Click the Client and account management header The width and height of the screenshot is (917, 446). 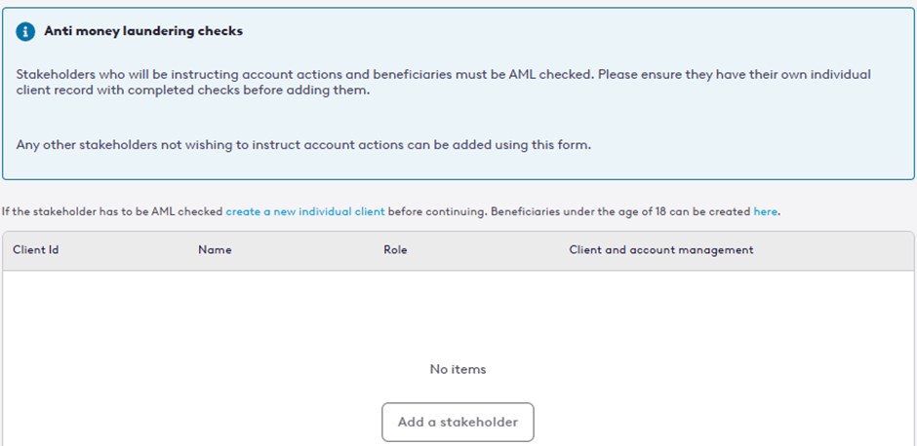point(661,250)
